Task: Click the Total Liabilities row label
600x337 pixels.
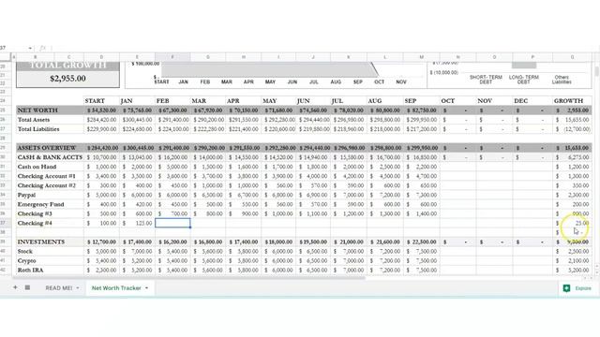Action: (x=38, y=129)
